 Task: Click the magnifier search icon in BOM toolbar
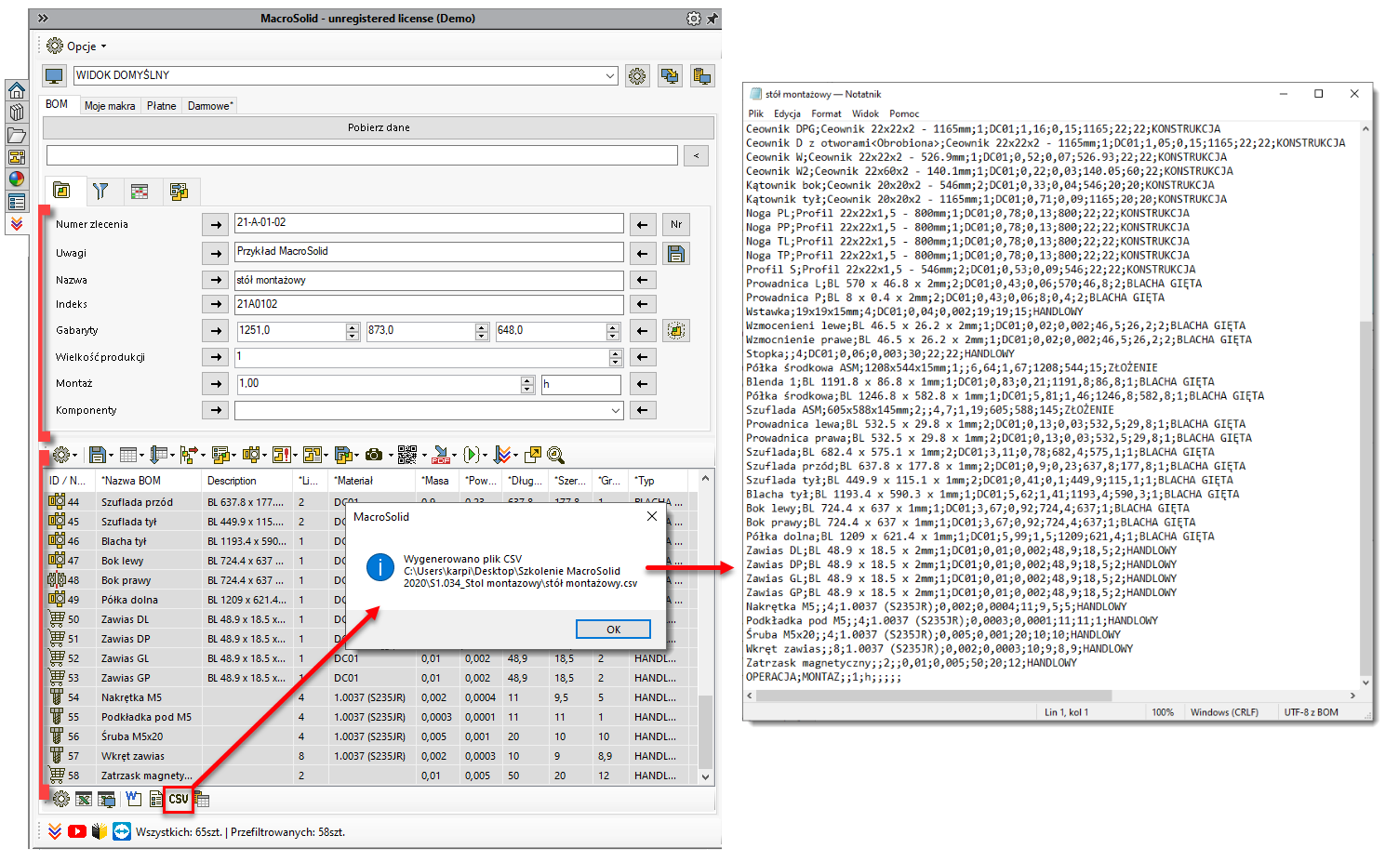556,455
